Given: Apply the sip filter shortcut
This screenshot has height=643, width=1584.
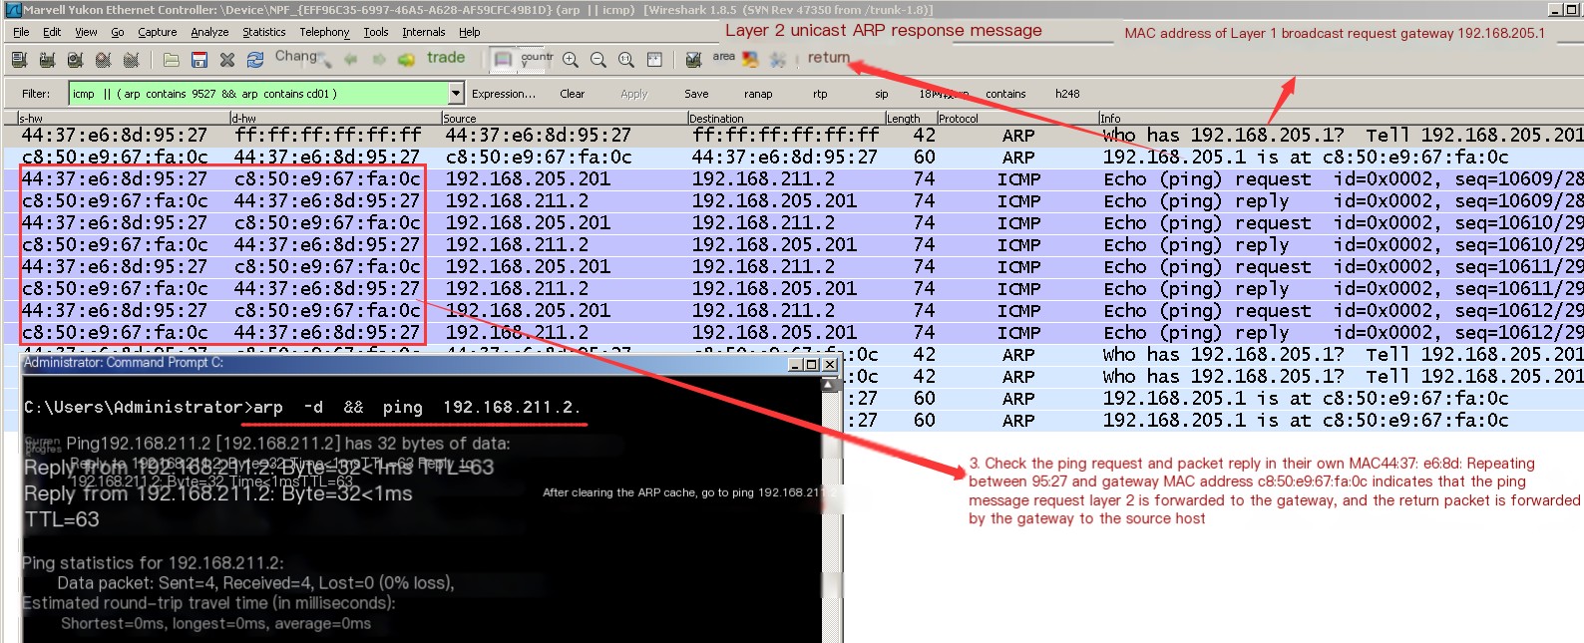Looking at the screenshot, I should (x=882, y=94).
